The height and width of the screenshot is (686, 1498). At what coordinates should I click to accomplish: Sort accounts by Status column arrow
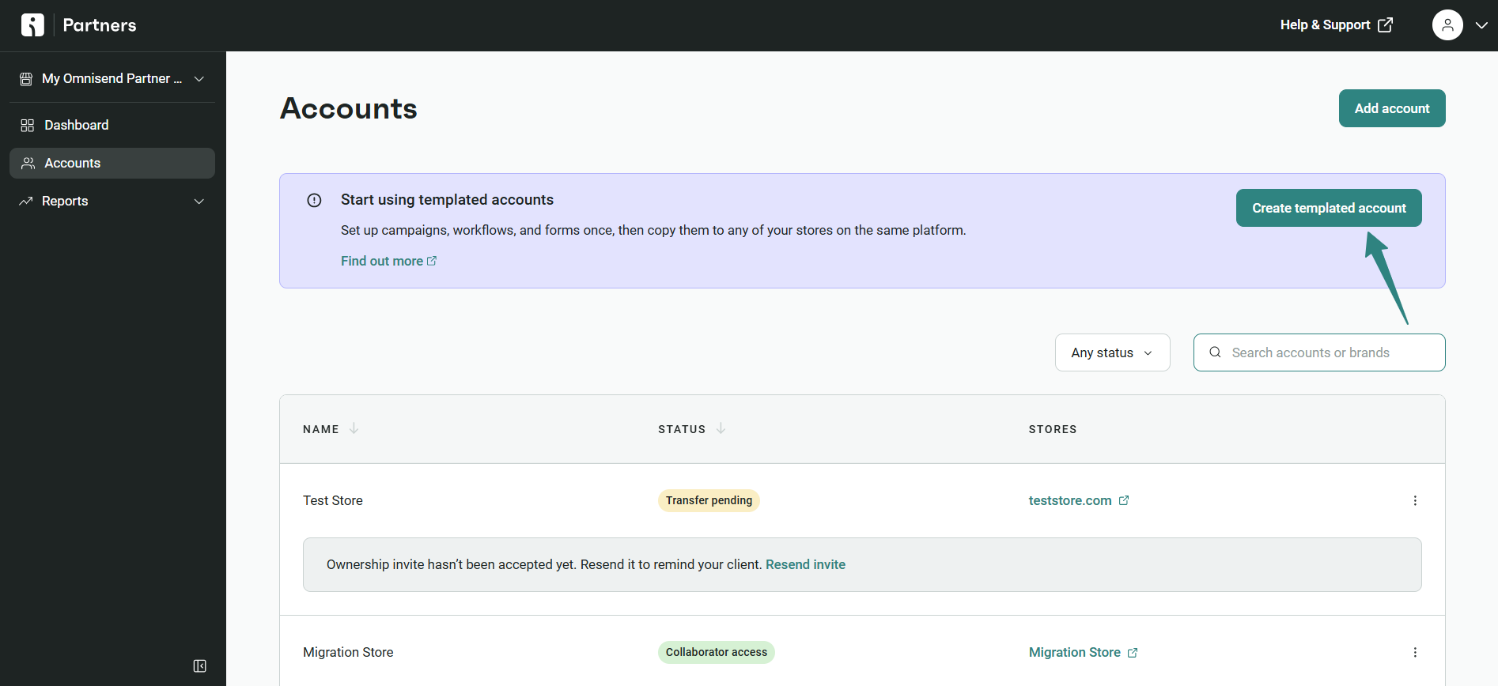[x=721, y=428]
